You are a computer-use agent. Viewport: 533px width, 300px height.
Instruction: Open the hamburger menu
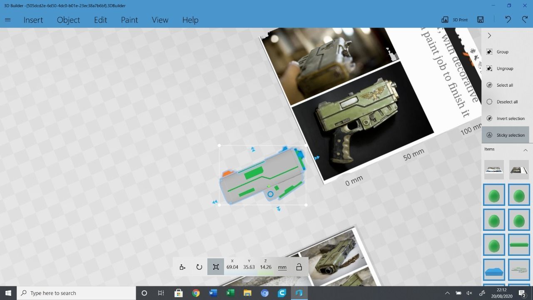tap(7, 20)
